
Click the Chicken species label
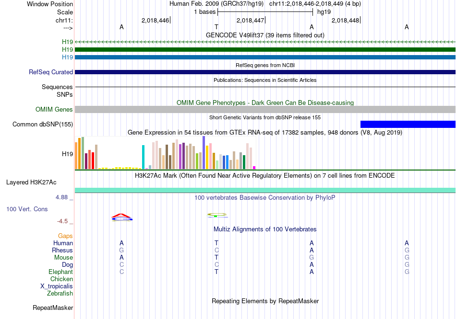coord(61,279)
